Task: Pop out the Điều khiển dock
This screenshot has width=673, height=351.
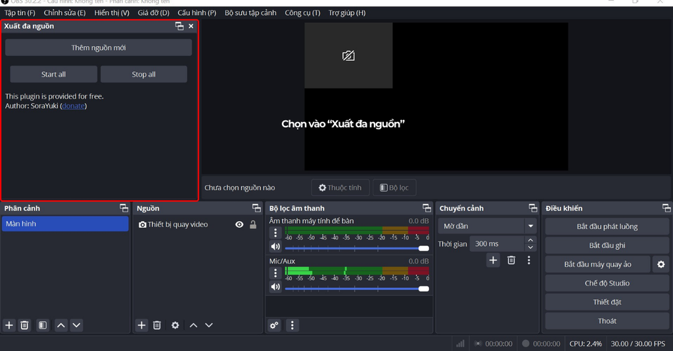Action: 666,208
